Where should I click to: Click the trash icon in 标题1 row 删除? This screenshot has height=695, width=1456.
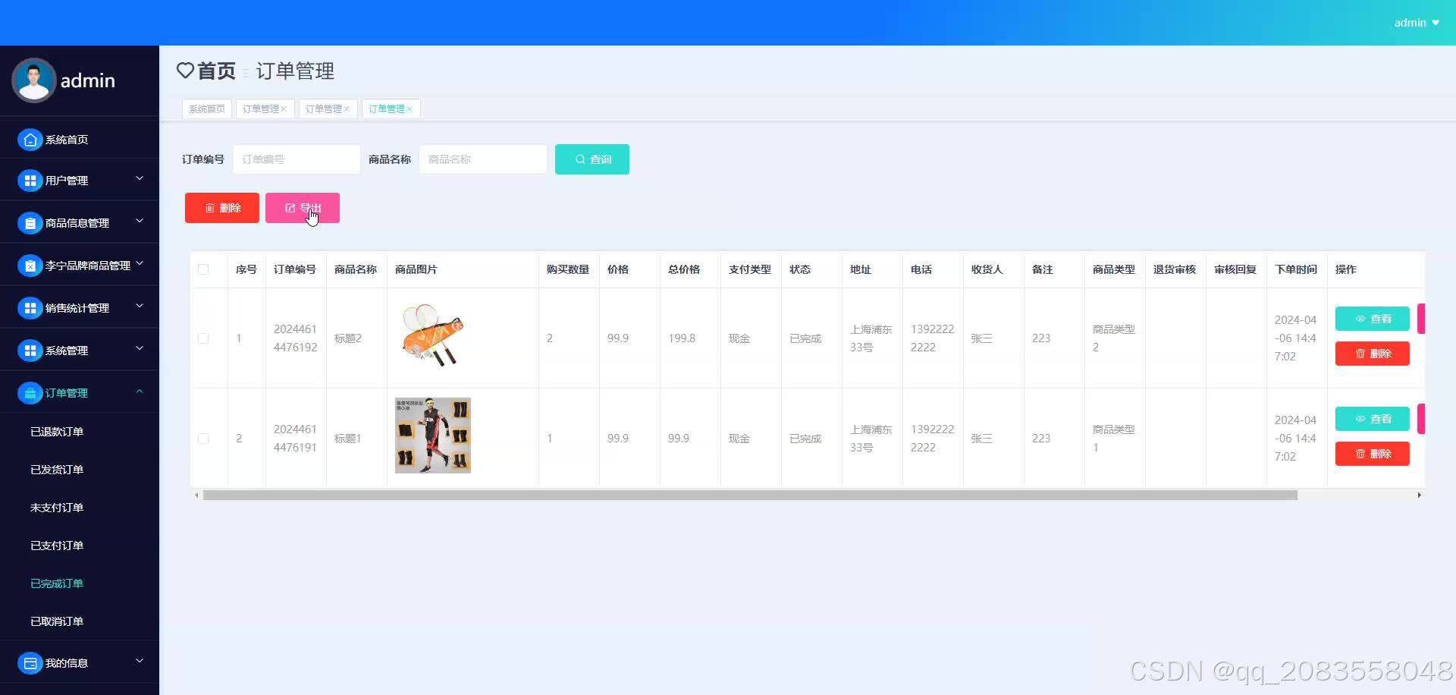point(1360,454)
